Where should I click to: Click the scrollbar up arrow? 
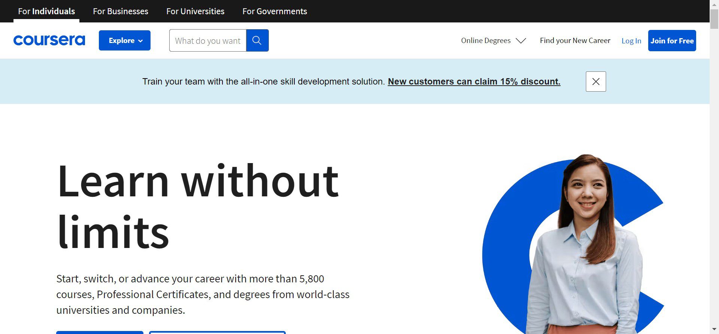point(714,4)
